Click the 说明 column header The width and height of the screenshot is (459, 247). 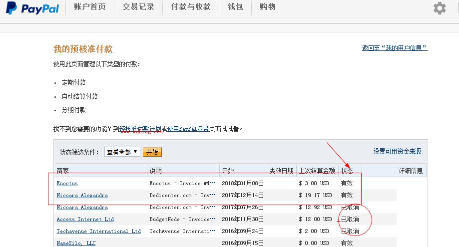tap(156, 171)
